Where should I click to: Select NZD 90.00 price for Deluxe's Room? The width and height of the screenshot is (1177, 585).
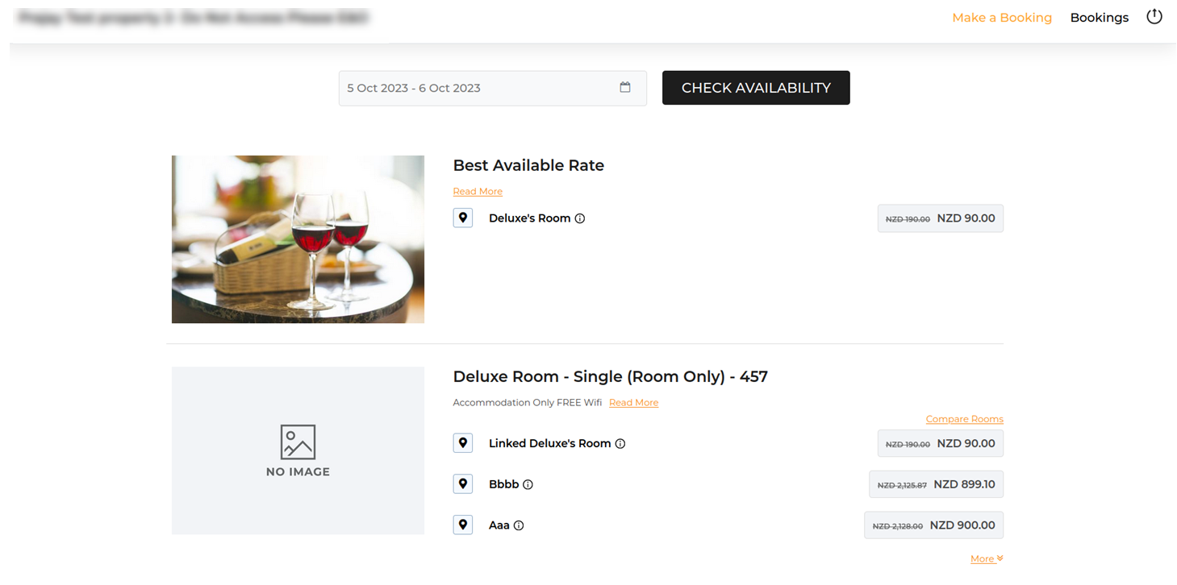(x=941, y=218)
